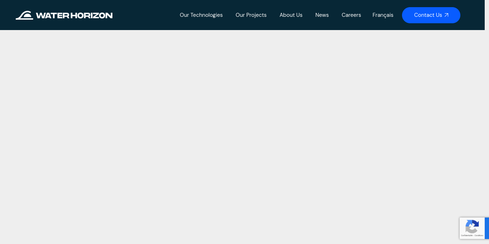Open the Our Technologies menu item
Viewport: 489px width, 244px height.
pos(201,15)
